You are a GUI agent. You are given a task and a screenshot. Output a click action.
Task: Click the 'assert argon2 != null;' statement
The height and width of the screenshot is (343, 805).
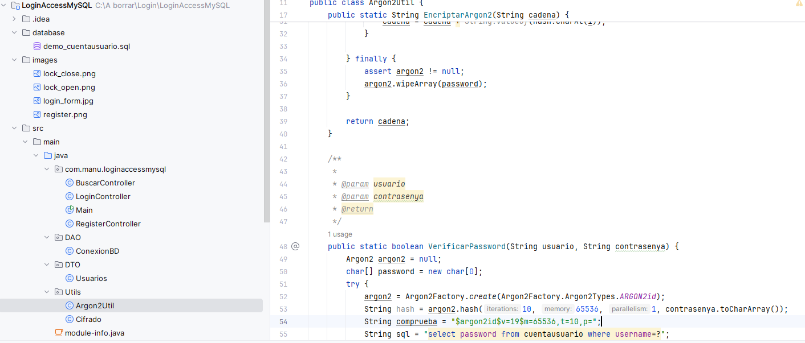click(414, 71)
